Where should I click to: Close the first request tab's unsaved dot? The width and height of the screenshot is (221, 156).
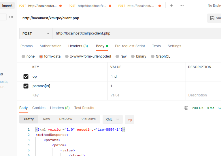point(61,6)
